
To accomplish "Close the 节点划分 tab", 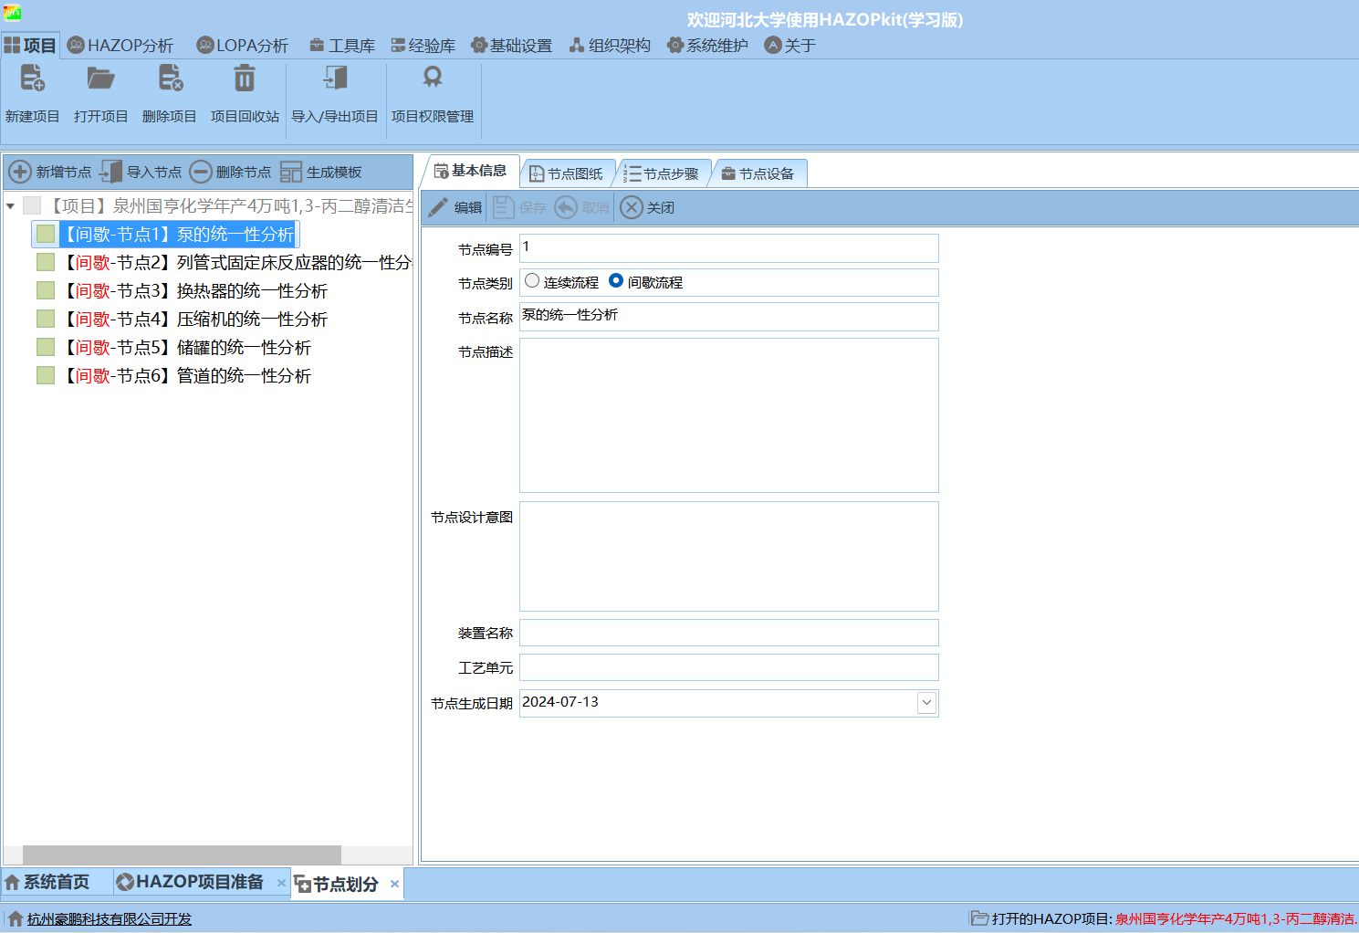I will [394, 884].
